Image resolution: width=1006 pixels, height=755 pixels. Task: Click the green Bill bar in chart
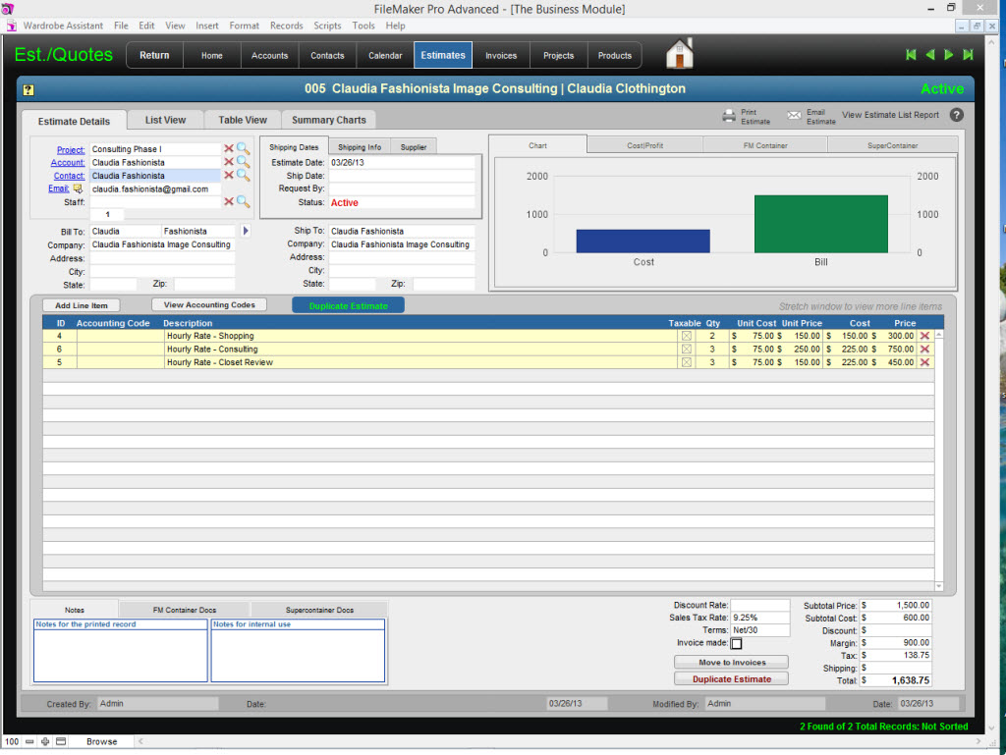(821, 224)
